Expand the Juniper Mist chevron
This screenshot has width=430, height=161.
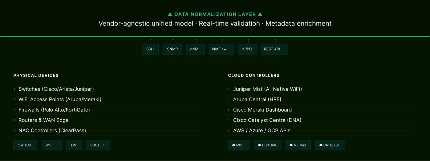[229, 89]
